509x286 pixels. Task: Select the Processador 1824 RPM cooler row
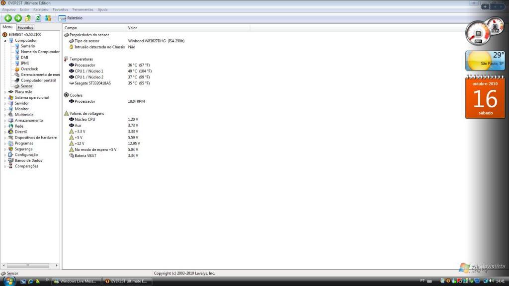pos(107,101)
